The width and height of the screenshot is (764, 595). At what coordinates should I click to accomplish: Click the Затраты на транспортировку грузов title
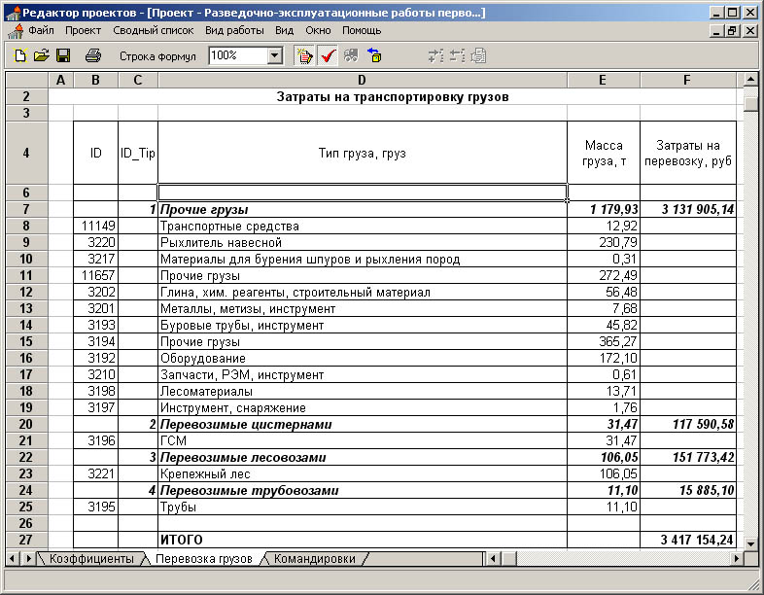coord(393,96)
